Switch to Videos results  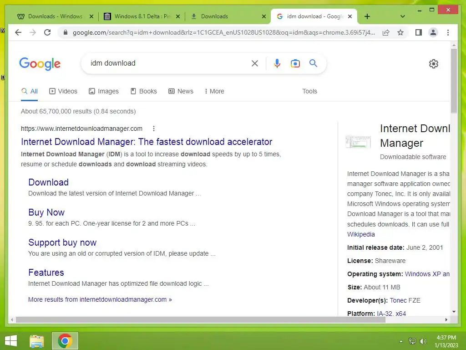(63, 91)
